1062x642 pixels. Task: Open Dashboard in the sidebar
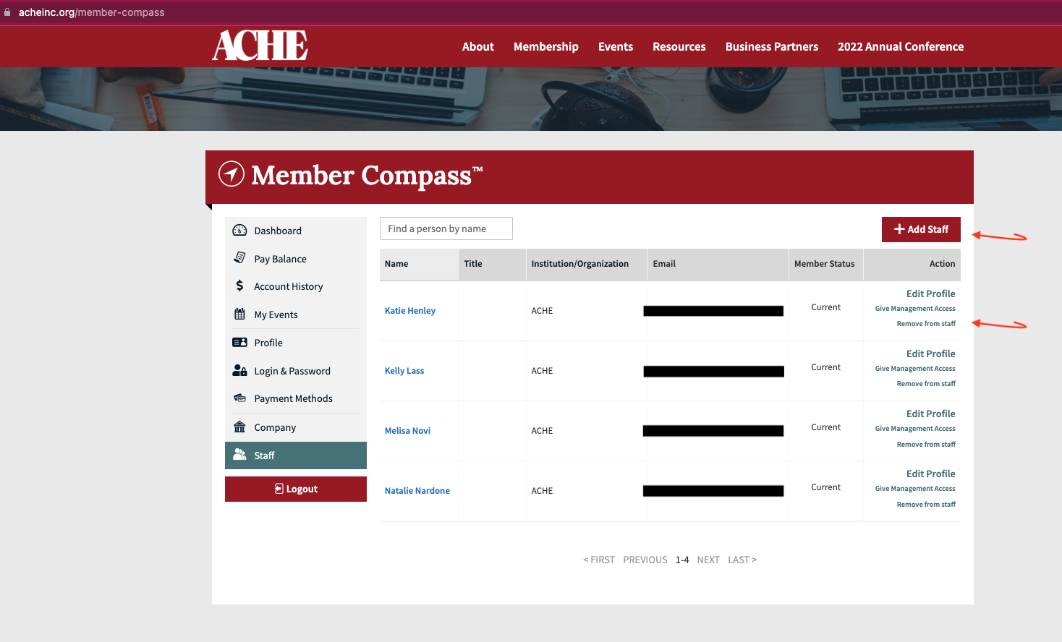296,231
